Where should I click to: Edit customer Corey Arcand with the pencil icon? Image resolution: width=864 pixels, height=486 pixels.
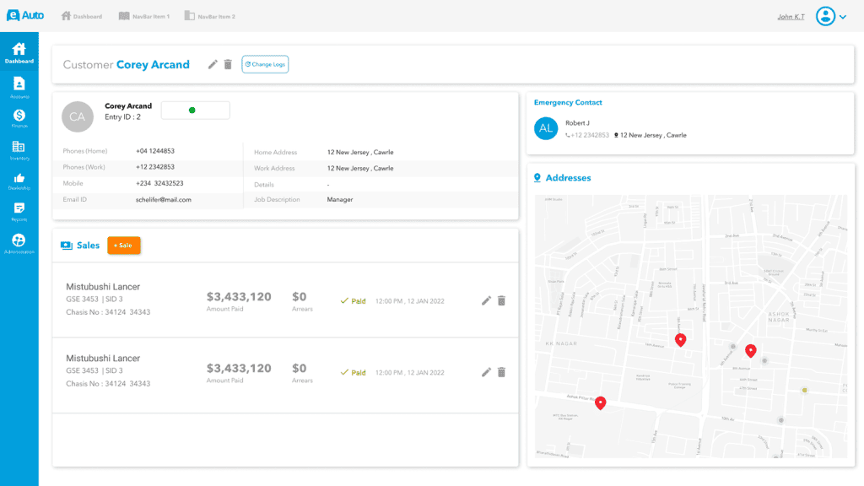(x=213, y=64)
